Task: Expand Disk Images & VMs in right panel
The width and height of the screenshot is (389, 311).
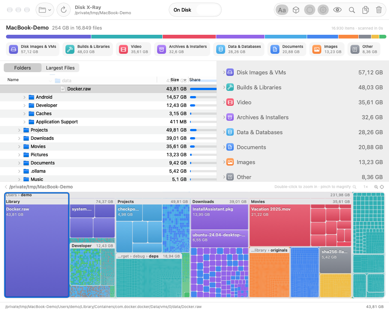Action: (x=224, y=72)
